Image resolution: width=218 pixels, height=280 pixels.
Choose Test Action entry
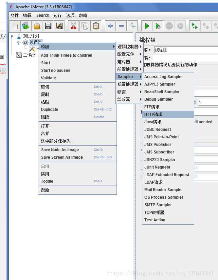pos(168,220)
